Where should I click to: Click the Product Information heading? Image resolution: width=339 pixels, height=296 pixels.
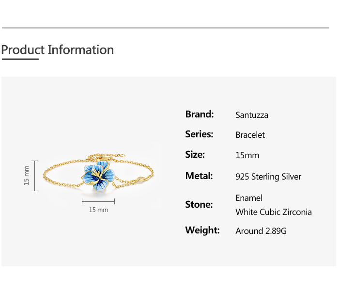pyautogui.click(x=57, y=49)
